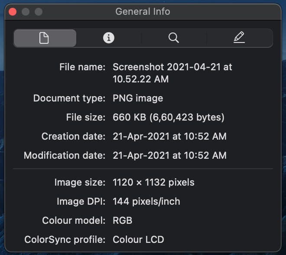
Task: Click the Modification date value text
Action: (x=169, y=155)
